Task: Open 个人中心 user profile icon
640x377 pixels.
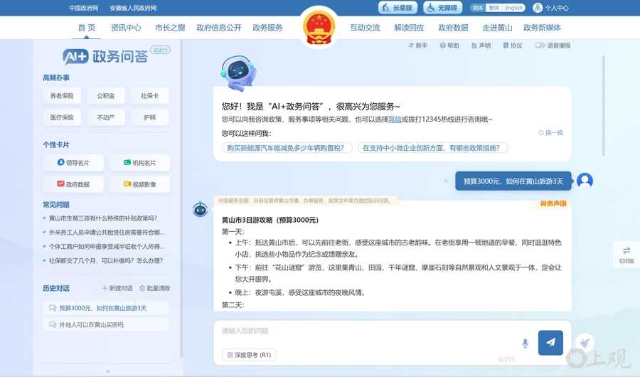Action: [x=538, y=8]
